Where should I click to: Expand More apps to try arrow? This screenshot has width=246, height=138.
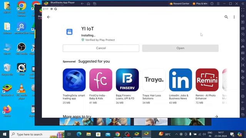click(x=216, y=116)
